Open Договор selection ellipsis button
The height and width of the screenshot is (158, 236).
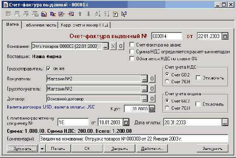tap(144, 99)
